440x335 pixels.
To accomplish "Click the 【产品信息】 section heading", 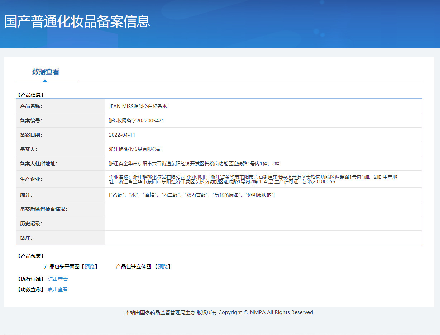I will pyautogui.click(x=30, y=95).
